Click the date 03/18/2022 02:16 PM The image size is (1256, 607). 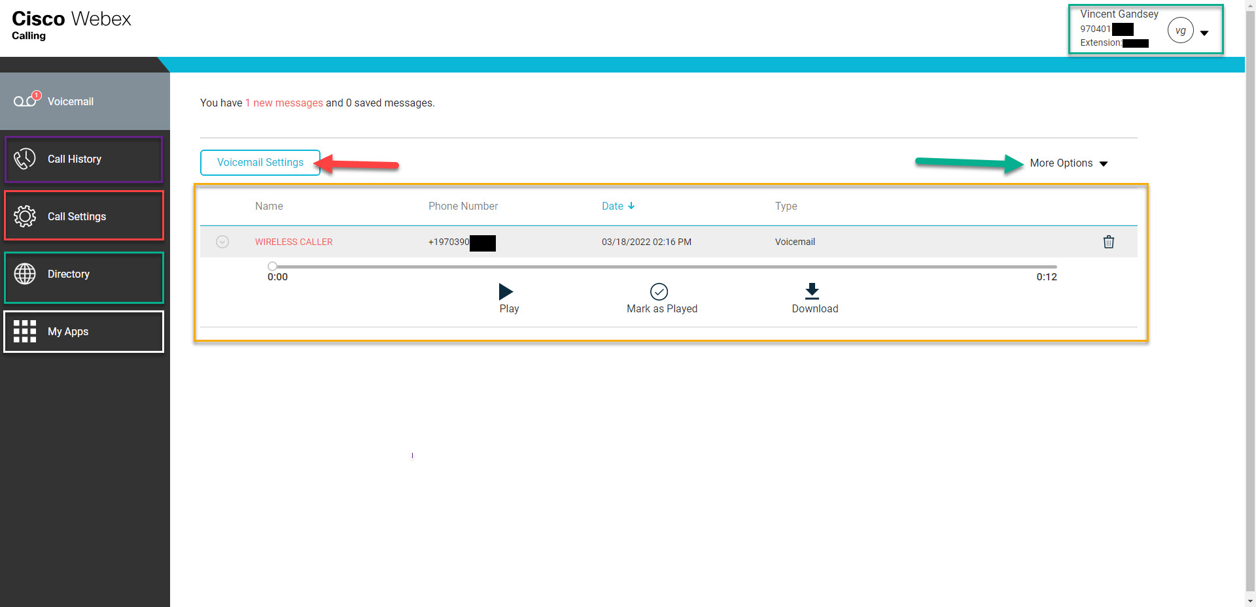click(646, 242)
